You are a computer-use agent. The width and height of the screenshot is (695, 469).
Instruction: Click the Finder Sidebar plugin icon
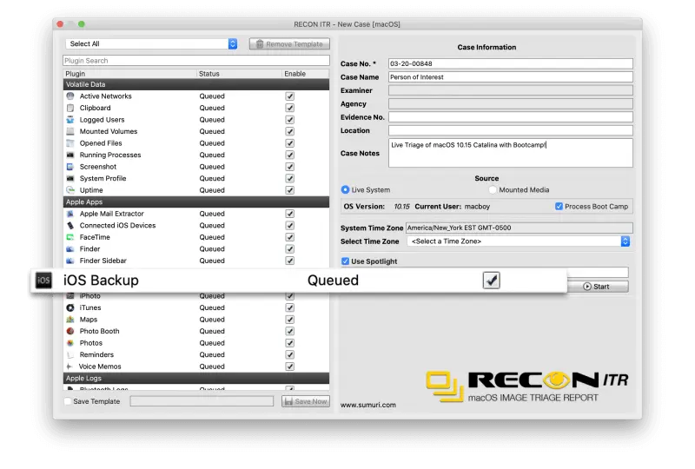[70, 261]
